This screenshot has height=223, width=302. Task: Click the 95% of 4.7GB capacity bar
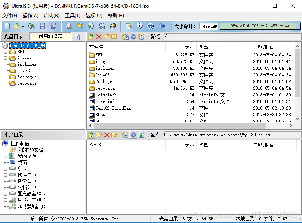pyautogui.click(x=260, y=26)
